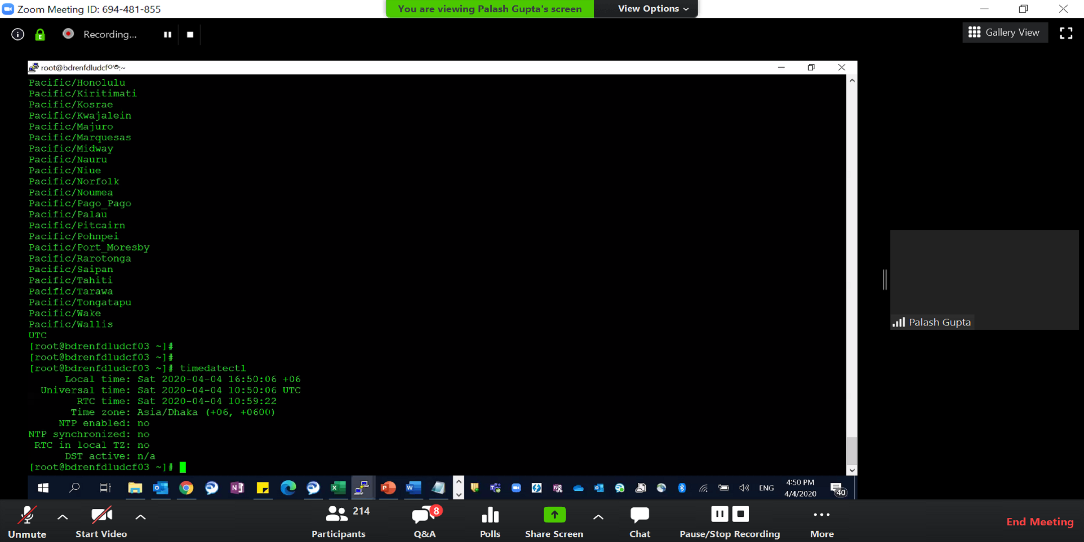This screenshot has width=1084, height=542.
Task: Click the green Share Screen icon
Action: pos(554,514)
